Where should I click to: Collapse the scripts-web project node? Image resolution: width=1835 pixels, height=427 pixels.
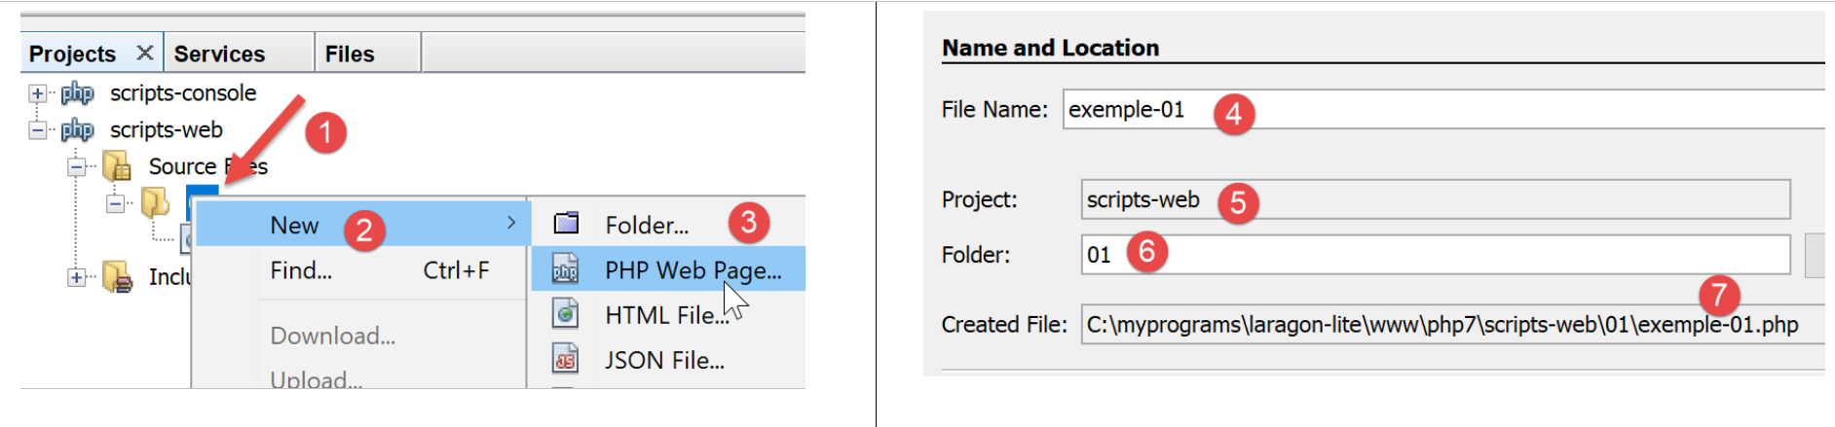coord(37,129)
